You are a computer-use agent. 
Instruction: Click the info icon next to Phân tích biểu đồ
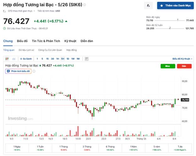coord(34,71)
